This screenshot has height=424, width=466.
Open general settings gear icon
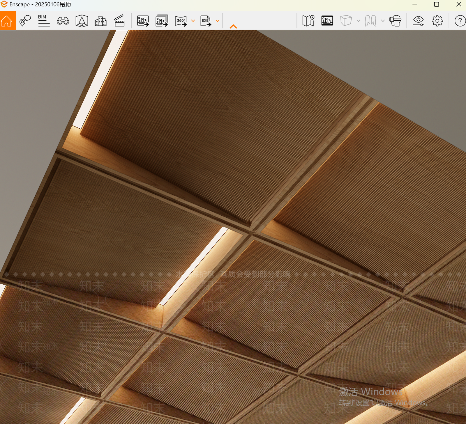437,21
